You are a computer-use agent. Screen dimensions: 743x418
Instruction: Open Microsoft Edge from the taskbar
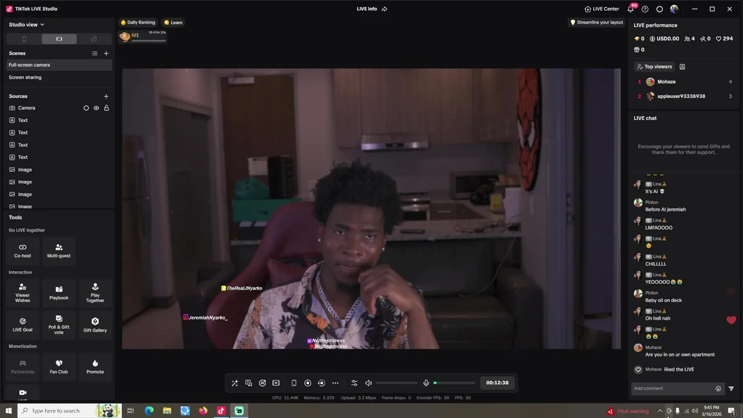coord(149,411)
